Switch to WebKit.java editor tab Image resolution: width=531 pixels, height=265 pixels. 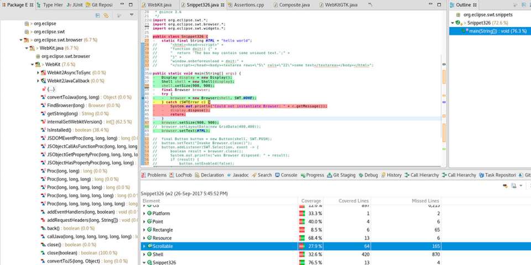159,5
